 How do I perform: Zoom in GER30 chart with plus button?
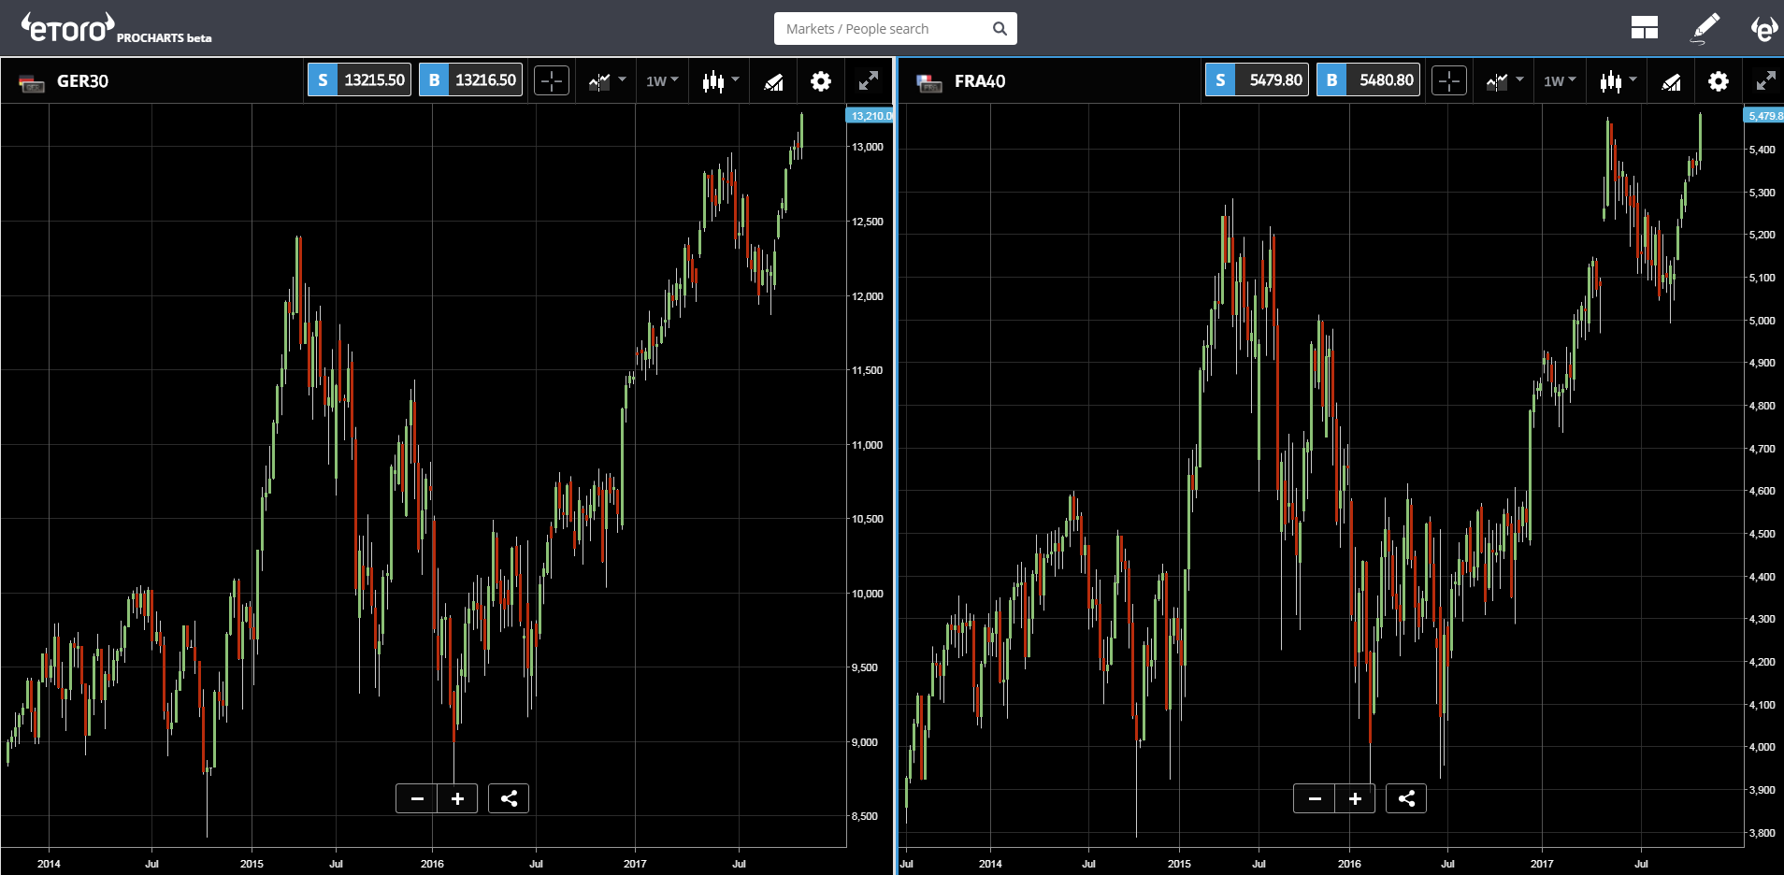[x=457, y=798]
